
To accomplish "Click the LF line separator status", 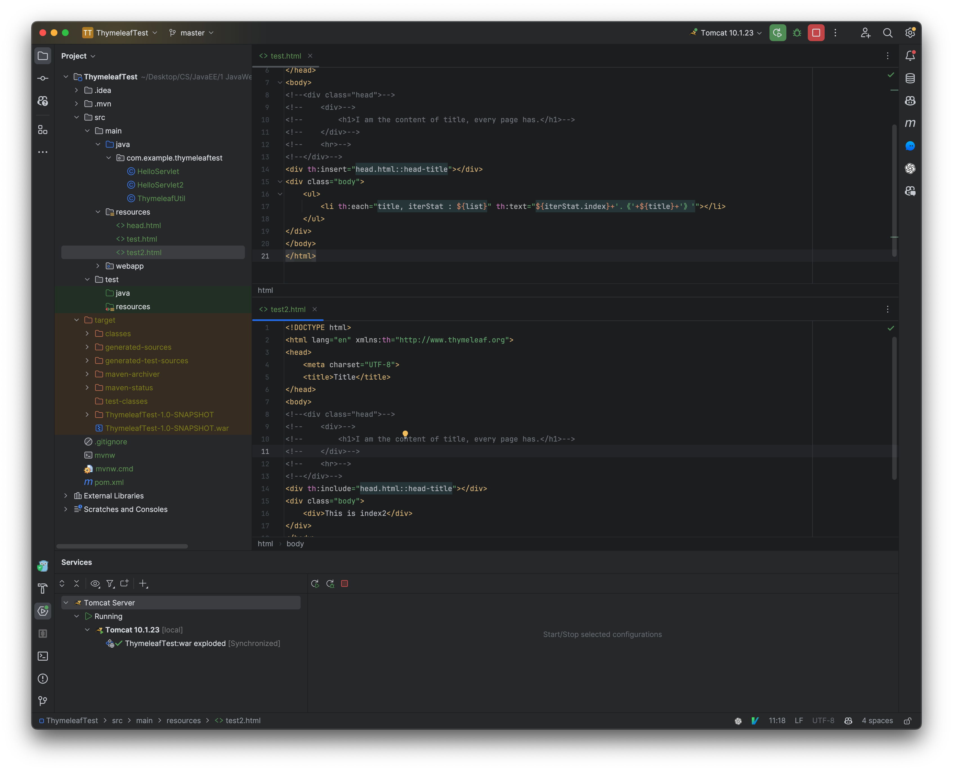I will (798, 720).
